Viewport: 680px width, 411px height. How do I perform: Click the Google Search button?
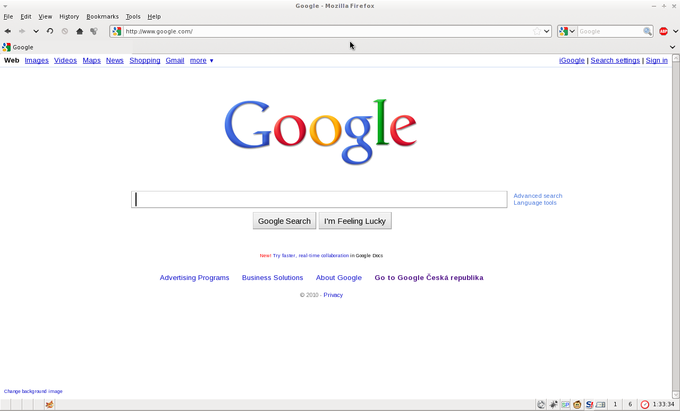(284, 221)
